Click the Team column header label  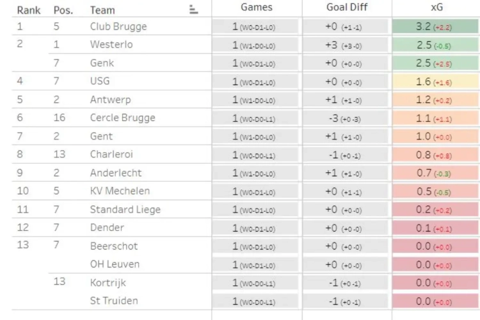(x=102, y=10)
